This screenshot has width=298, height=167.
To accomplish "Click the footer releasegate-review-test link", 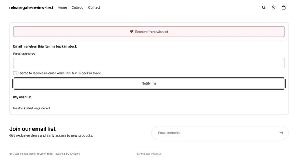I will [36, 154].
